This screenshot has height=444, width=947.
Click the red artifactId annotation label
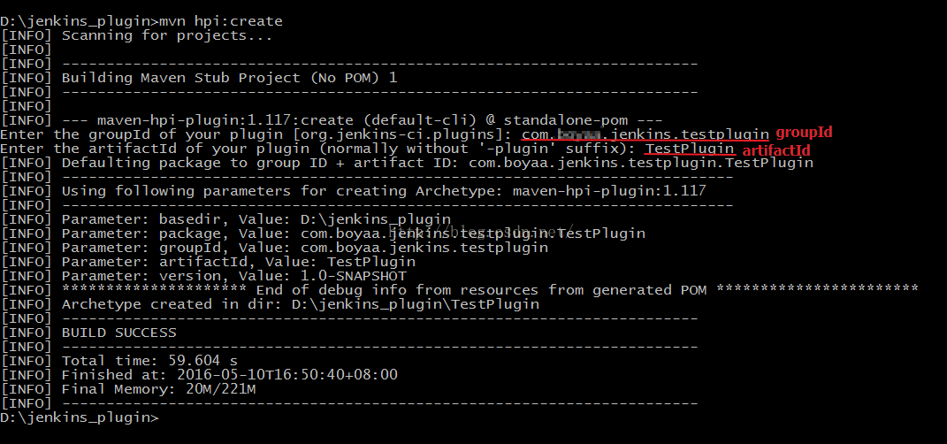776,150
